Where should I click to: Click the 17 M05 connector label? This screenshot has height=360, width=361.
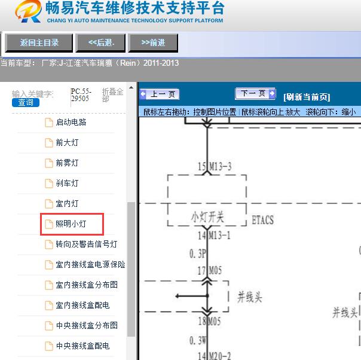[x=210, y=270]
